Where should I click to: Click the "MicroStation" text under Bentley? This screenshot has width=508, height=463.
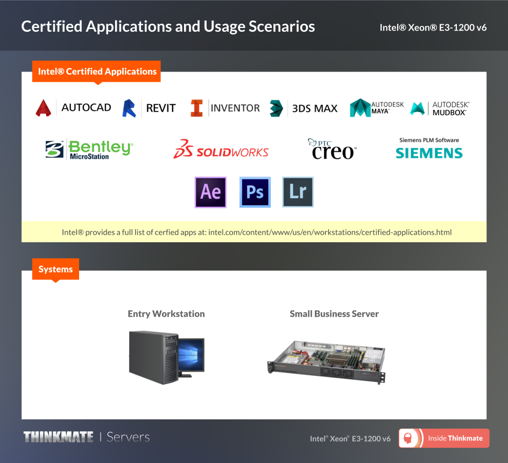click(89, 157)
